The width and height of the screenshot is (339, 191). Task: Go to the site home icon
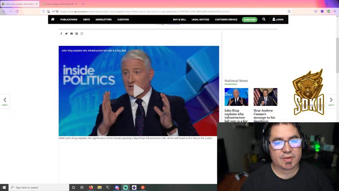[x=53, y=19]
